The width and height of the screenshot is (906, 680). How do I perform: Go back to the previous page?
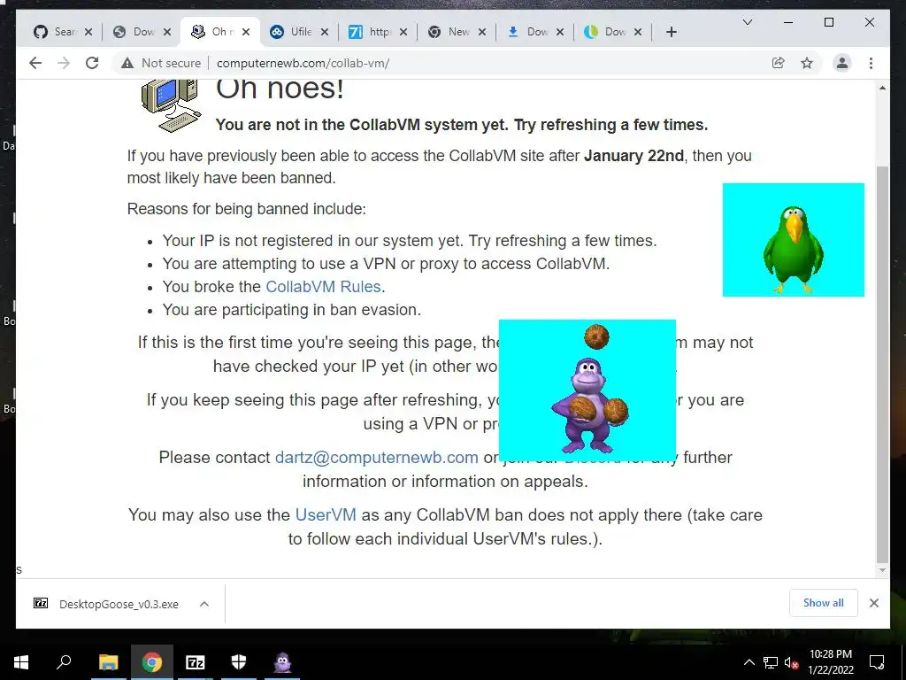tap(35, 63)
